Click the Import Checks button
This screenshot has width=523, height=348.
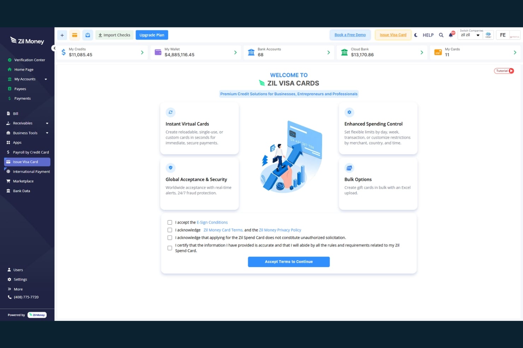click(114, 35)
